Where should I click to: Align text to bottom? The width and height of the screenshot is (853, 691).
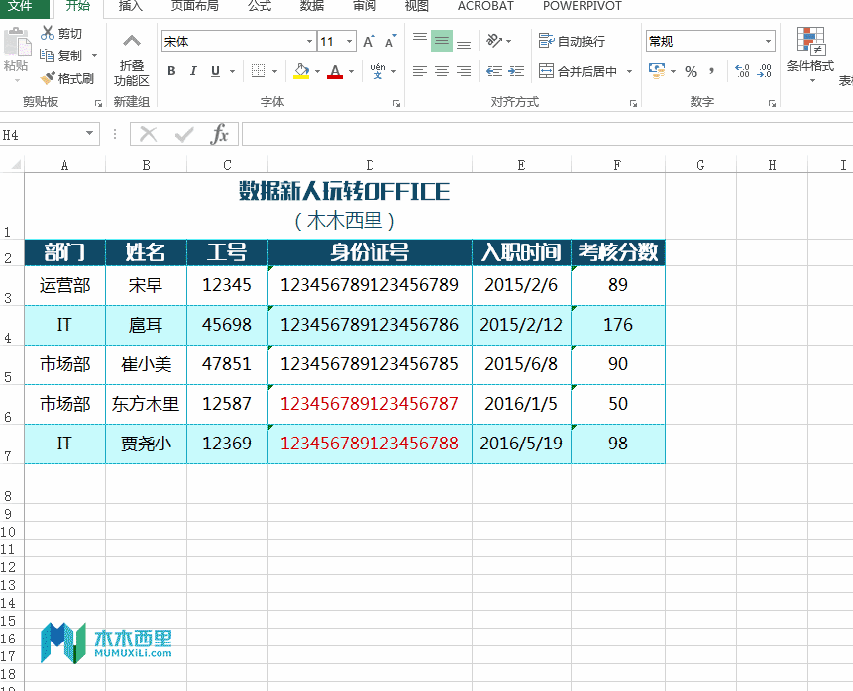click(464, 42)
